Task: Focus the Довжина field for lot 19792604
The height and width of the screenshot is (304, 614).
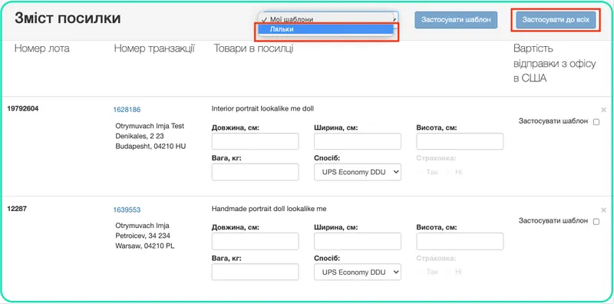Action: tap(255, 141)
